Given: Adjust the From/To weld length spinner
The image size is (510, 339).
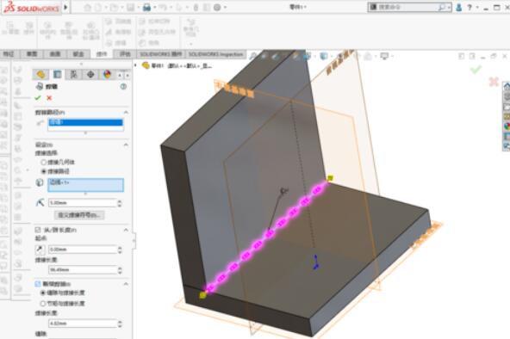Looking at the screenshot, I should pos(120,270).
